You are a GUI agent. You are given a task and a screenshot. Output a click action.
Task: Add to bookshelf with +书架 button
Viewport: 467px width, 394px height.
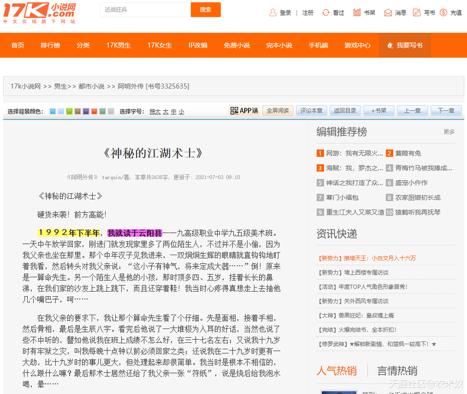click(x=379, y=111)
